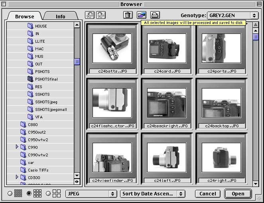Switch to the Browse tab
This screenshot has height=203, width=264.
[x=24, y=16]
